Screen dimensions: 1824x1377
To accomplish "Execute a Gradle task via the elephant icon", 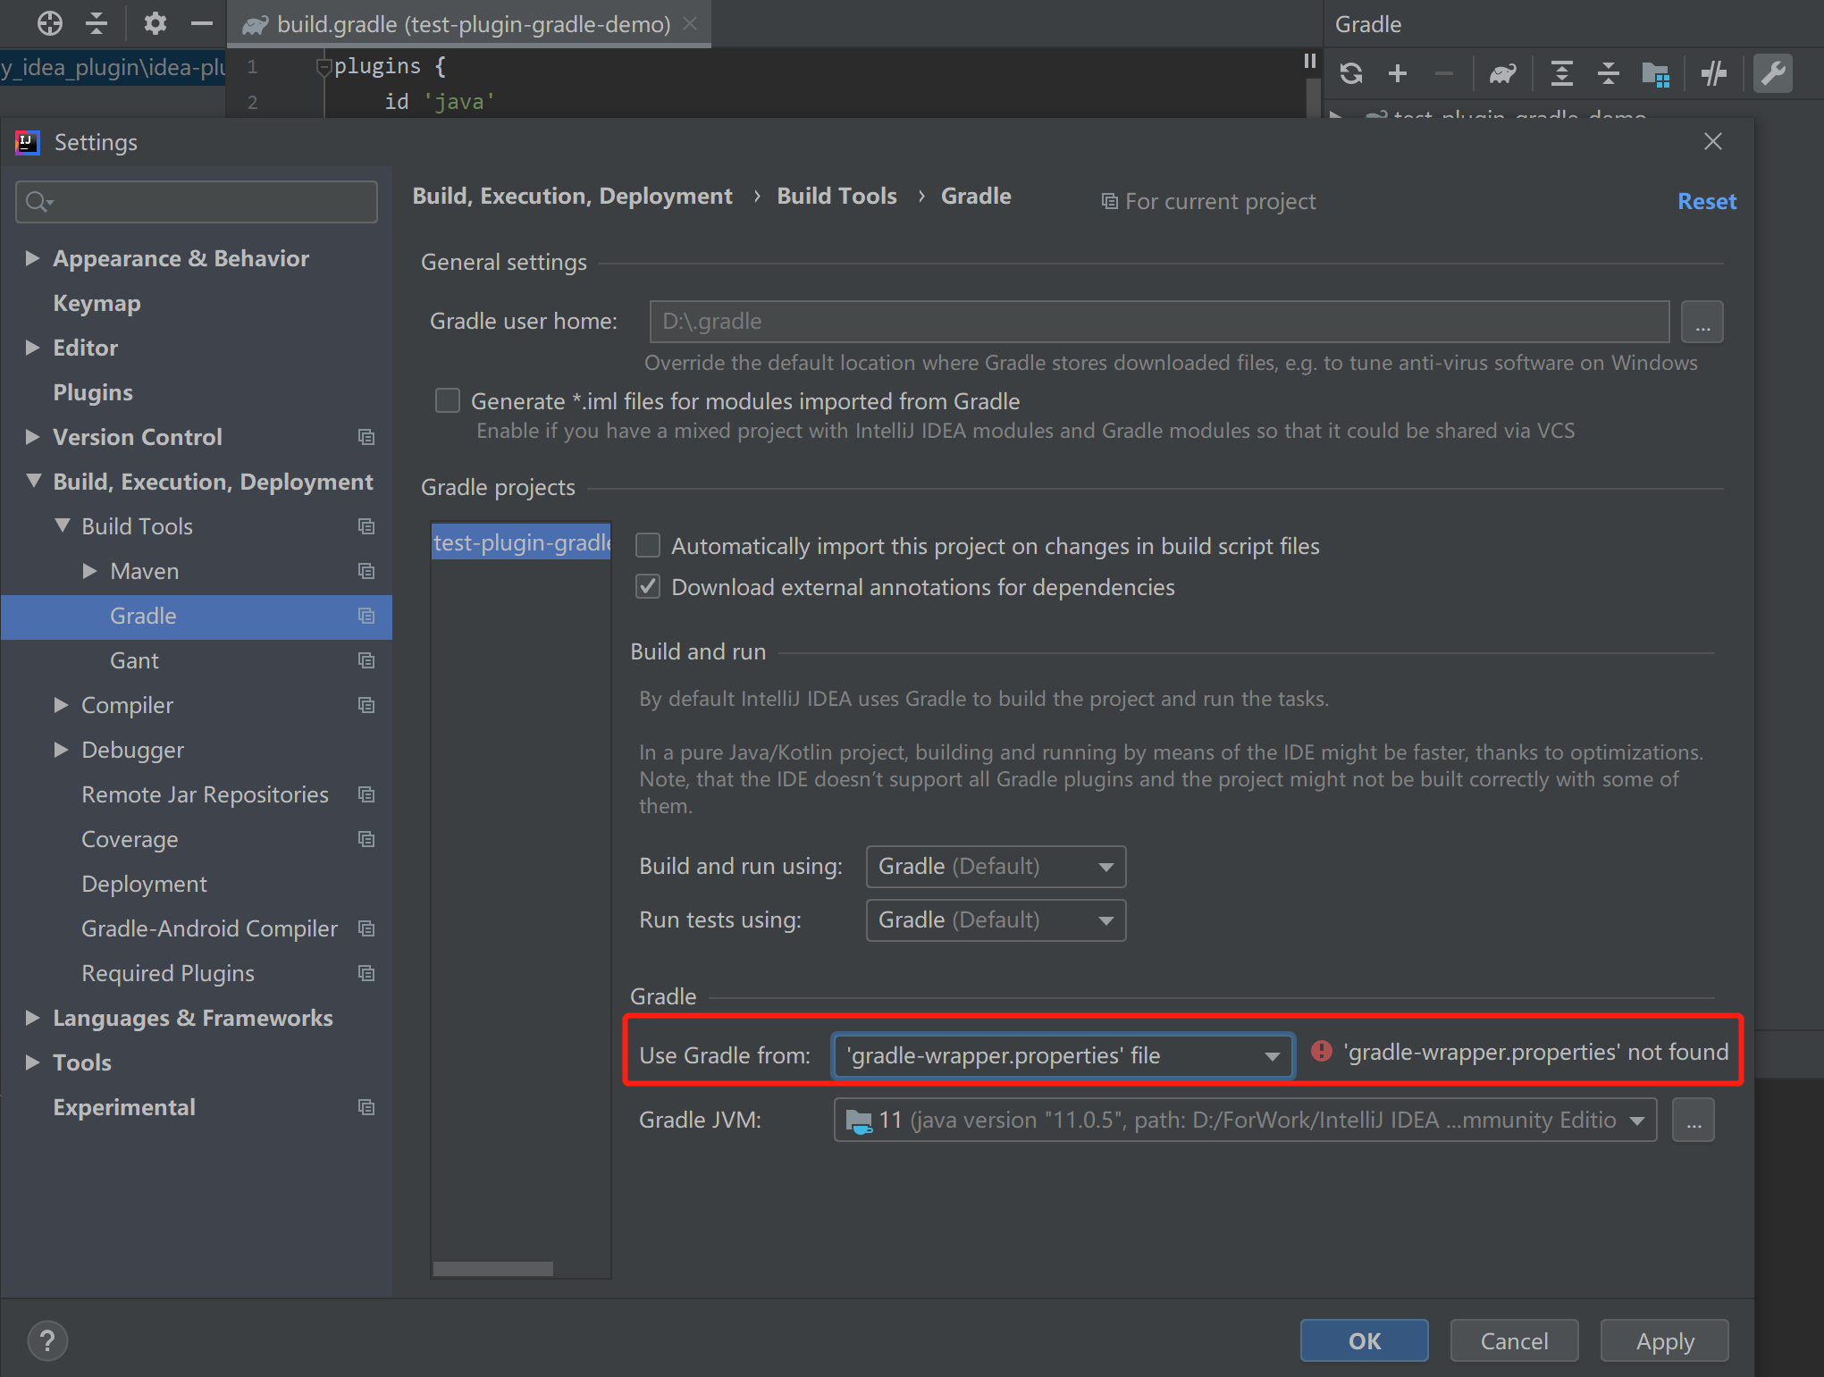I will point(1501,73).
